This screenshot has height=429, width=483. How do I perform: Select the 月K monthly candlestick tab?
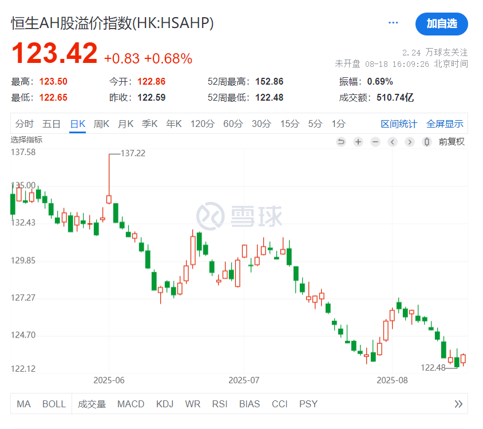[126, 124]
